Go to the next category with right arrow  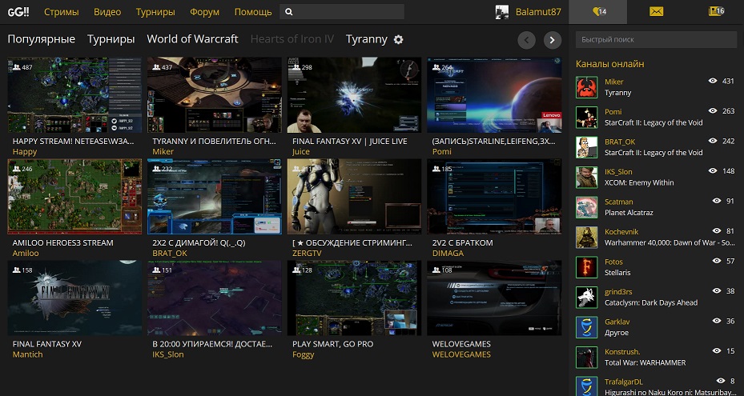click(x=553, y=40)
